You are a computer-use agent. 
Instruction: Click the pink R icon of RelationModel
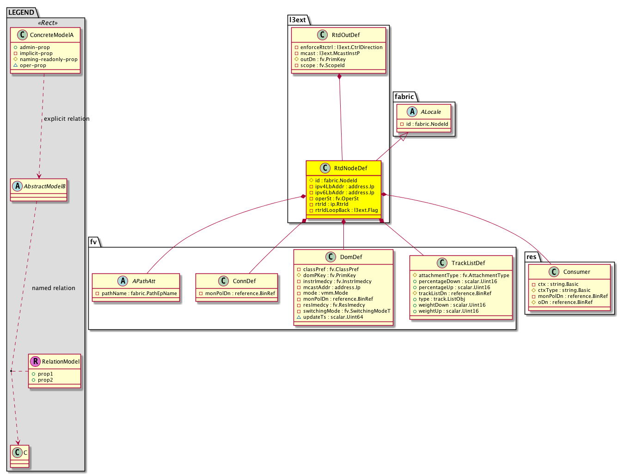coord(35,362)
